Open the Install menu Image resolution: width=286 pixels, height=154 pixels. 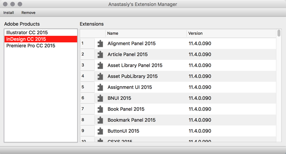pyautogui.click(x=8, y=13)
